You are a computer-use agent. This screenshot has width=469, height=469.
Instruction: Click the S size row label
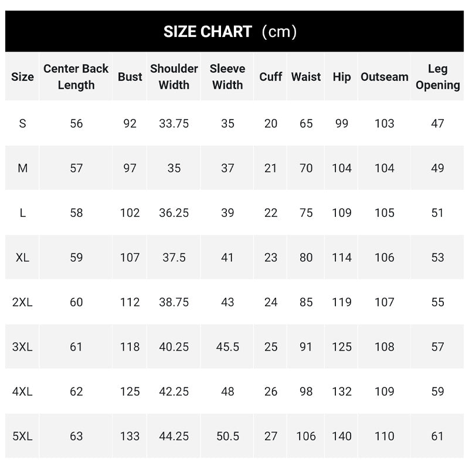click(x=22, y=124)
